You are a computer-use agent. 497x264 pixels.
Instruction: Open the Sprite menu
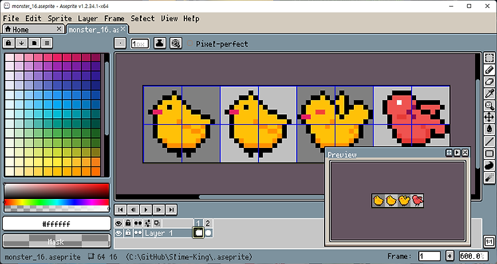pyautogui.click(x=60, y=19)
